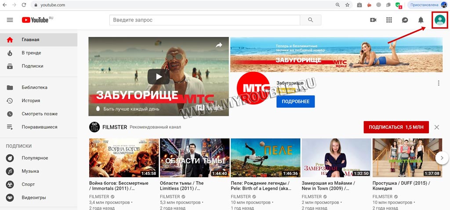450x210 pixels.
Task: Click title Пеле: Рождение легенды
Action: point(261,185)
